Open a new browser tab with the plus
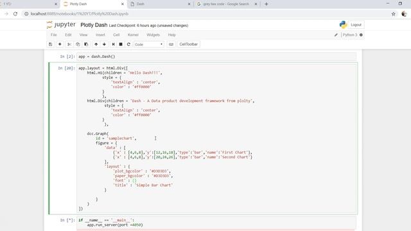Viewport: 411px width, 231px height. pos(267,4)
